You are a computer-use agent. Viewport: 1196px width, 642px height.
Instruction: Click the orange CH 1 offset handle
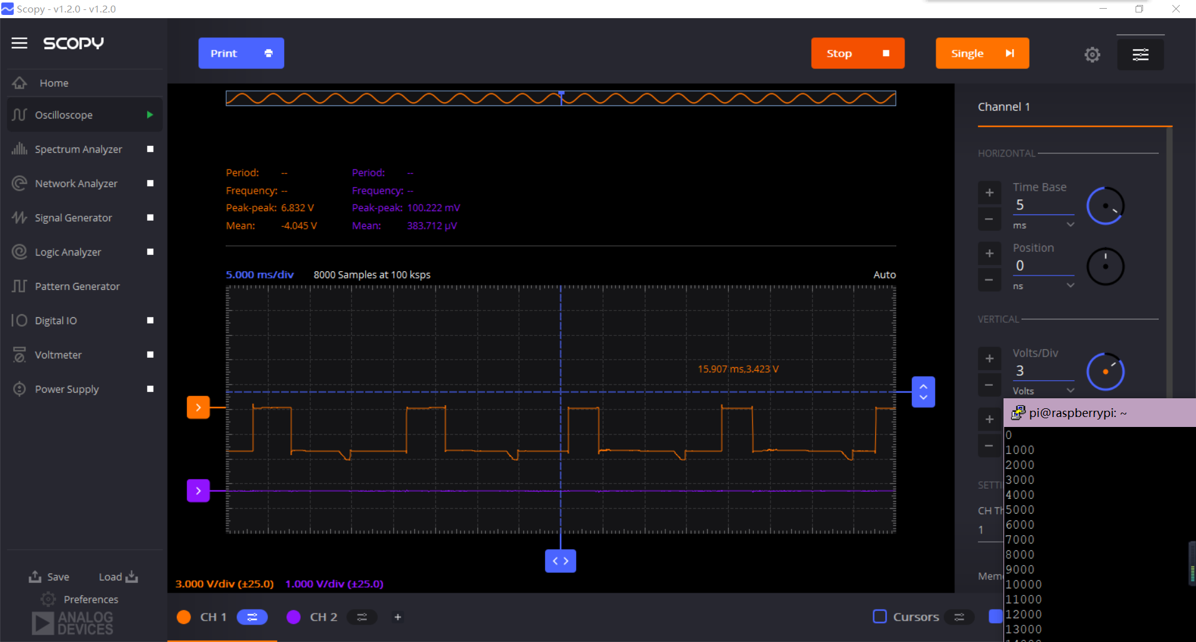(198, 408)
